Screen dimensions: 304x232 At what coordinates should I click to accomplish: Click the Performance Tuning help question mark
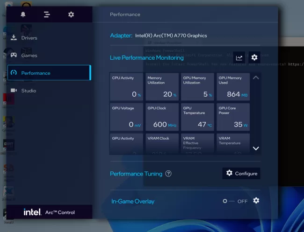click(168, 174)
